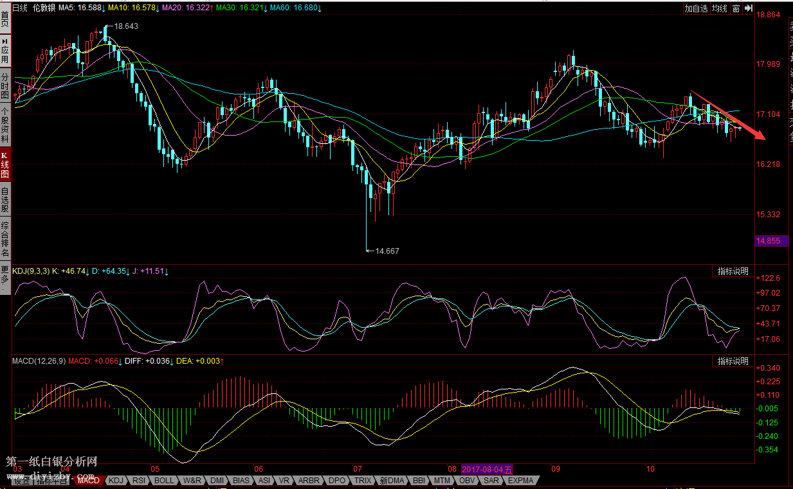Switch to 分时图 intraday chart view
Screen dimensions: 793x489
[5, 85]
